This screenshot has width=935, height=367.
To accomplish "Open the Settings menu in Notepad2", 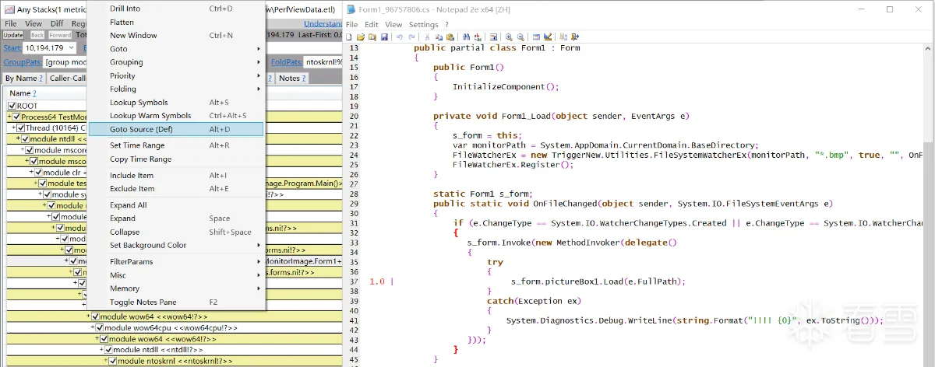I will (x=424, y=24).
